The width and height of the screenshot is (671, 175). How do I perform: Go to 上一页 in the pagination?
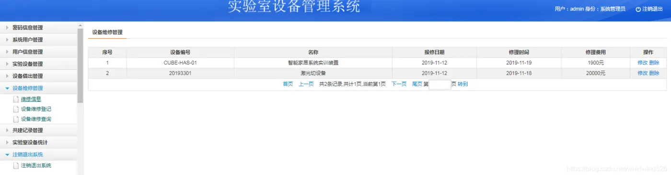[306, 84]
